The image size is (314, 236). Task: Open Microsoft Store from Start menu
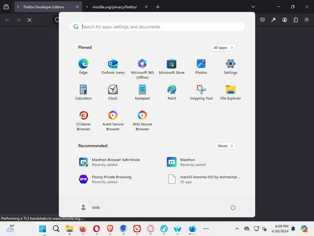[x=172, y=67]
